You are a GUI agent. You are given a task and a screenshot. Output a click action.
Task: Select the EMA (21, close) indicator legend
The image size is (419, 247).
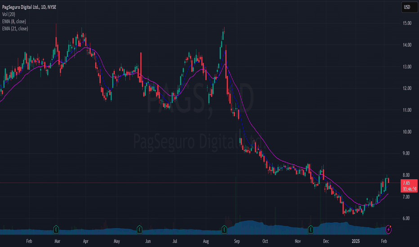[15, 29]
